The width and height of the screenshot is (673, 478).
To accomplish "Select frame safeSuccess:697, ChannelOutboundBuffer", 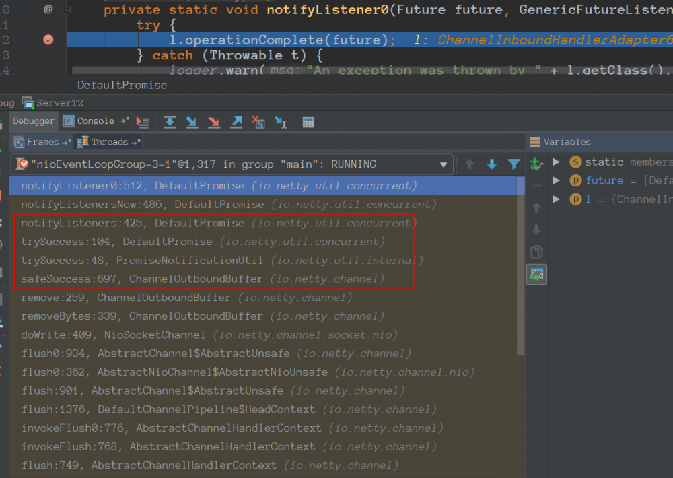I will pos(263,279).
